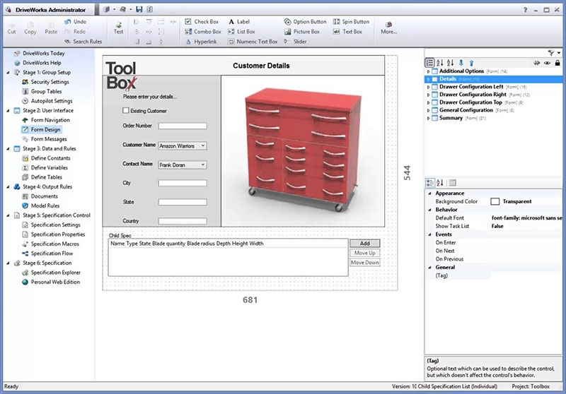Add a Combo Box control
The width and height of the screenshot is (566, 394).
(x=203, y=32)
